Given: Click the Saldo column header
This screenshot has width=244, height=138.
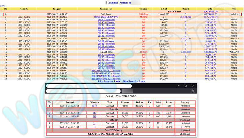Looking at the screenshot, I should (x=210, y=9).
